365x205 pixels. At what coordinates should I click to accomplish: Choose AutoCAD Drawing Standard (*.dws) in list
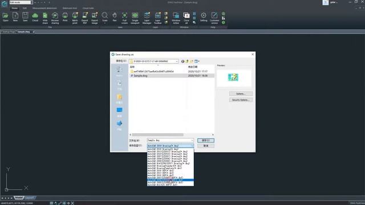(x=170, y=166)
